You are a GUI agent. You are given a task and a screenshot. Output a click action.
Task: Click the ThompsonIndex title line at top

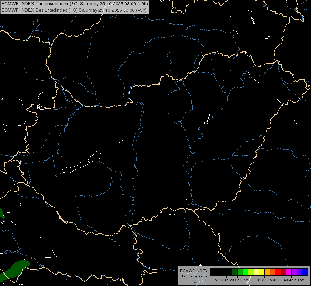tap(74, 4)
